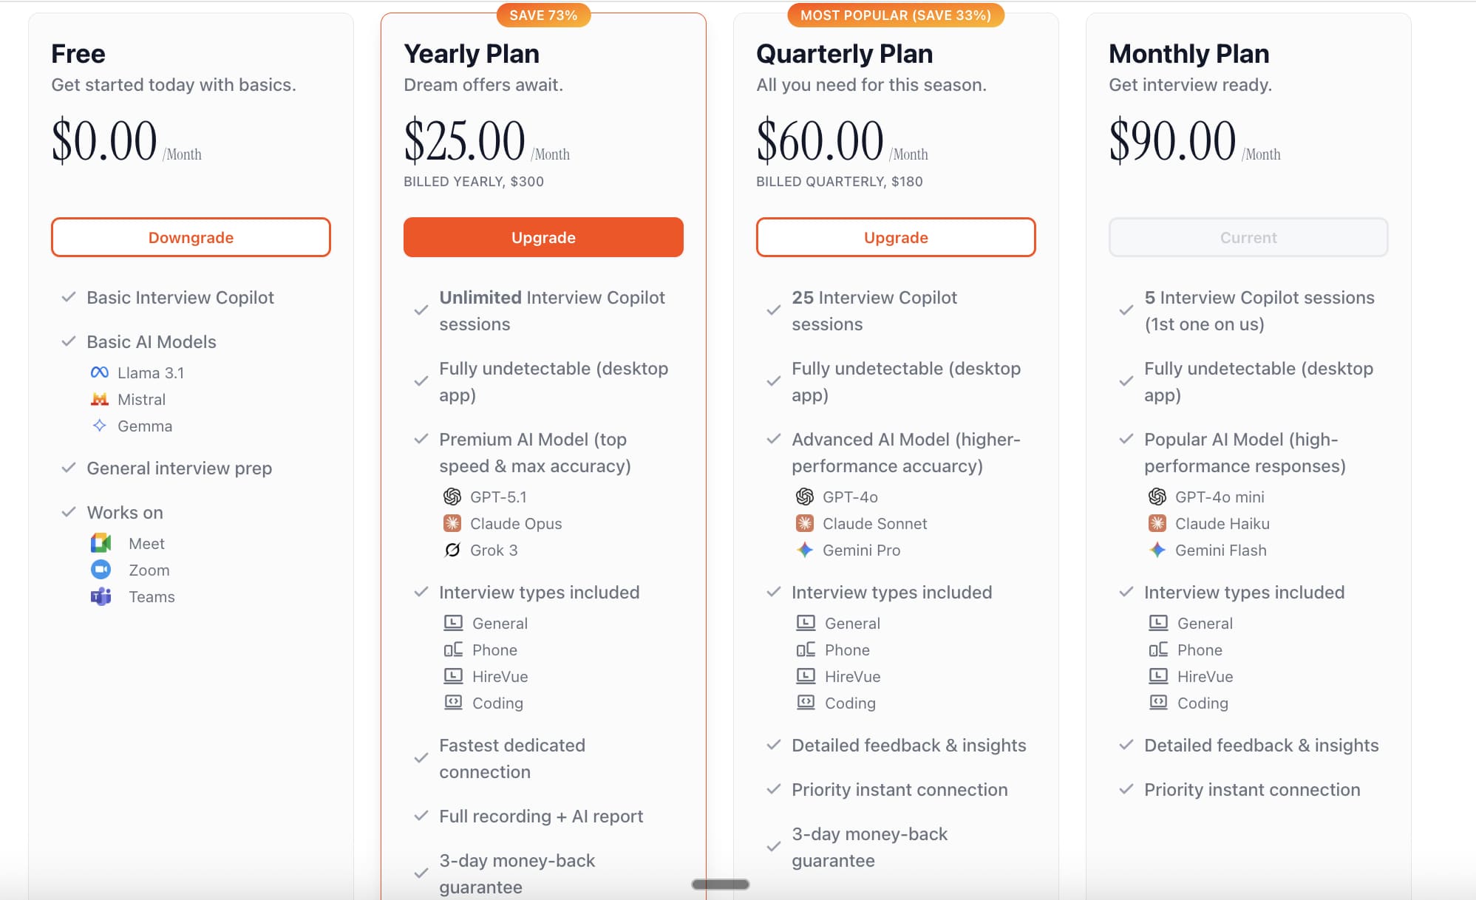Click the Zoom app icon

101,570
